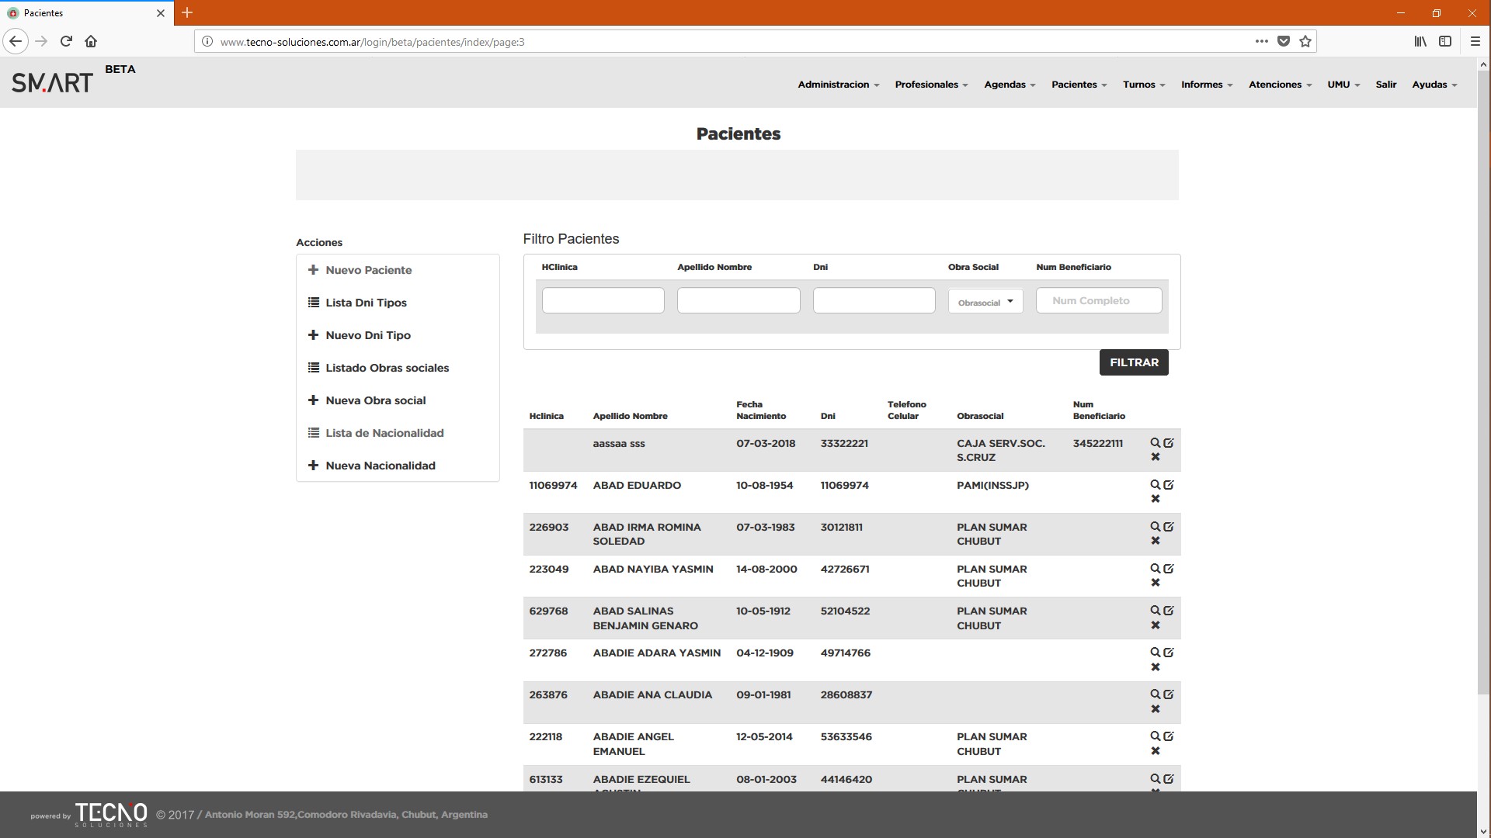The height and width of the screenshot is (838, 1491).
Task: Edit ABAD EDUARDO record
Action: coord(1169,485)
